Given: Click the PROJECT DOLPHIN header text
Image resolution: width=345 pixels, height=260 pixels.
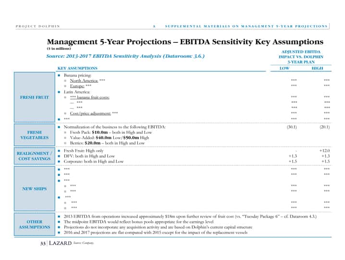Looking at the screenshot, I should (37, 26).
